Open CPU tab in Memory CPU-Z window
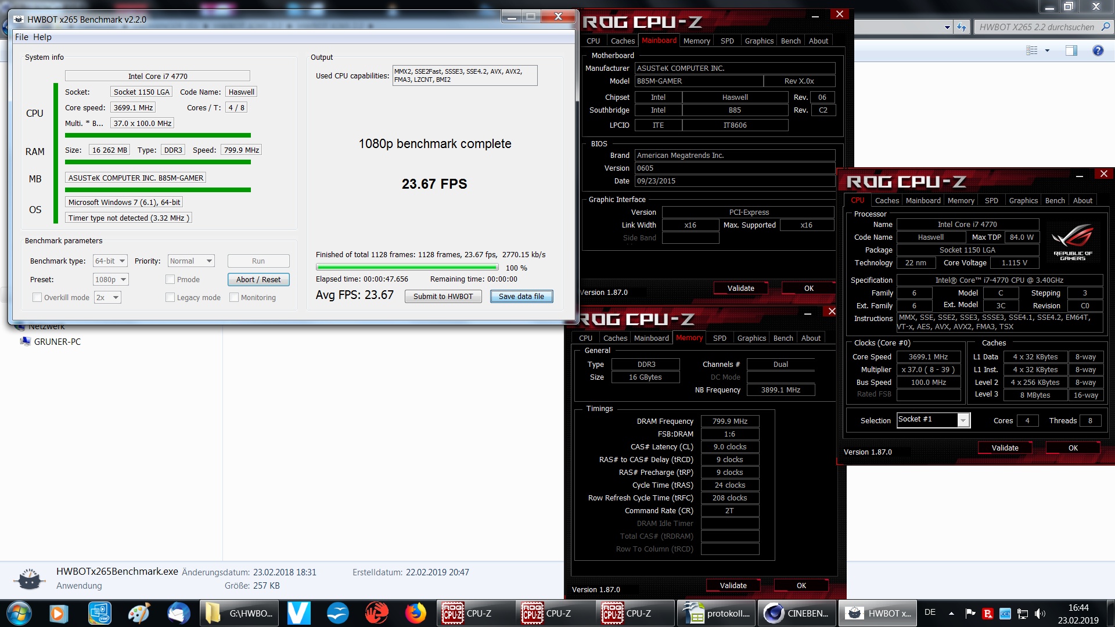This screenshot has height=627, width=1115. (x=585, y=338)
